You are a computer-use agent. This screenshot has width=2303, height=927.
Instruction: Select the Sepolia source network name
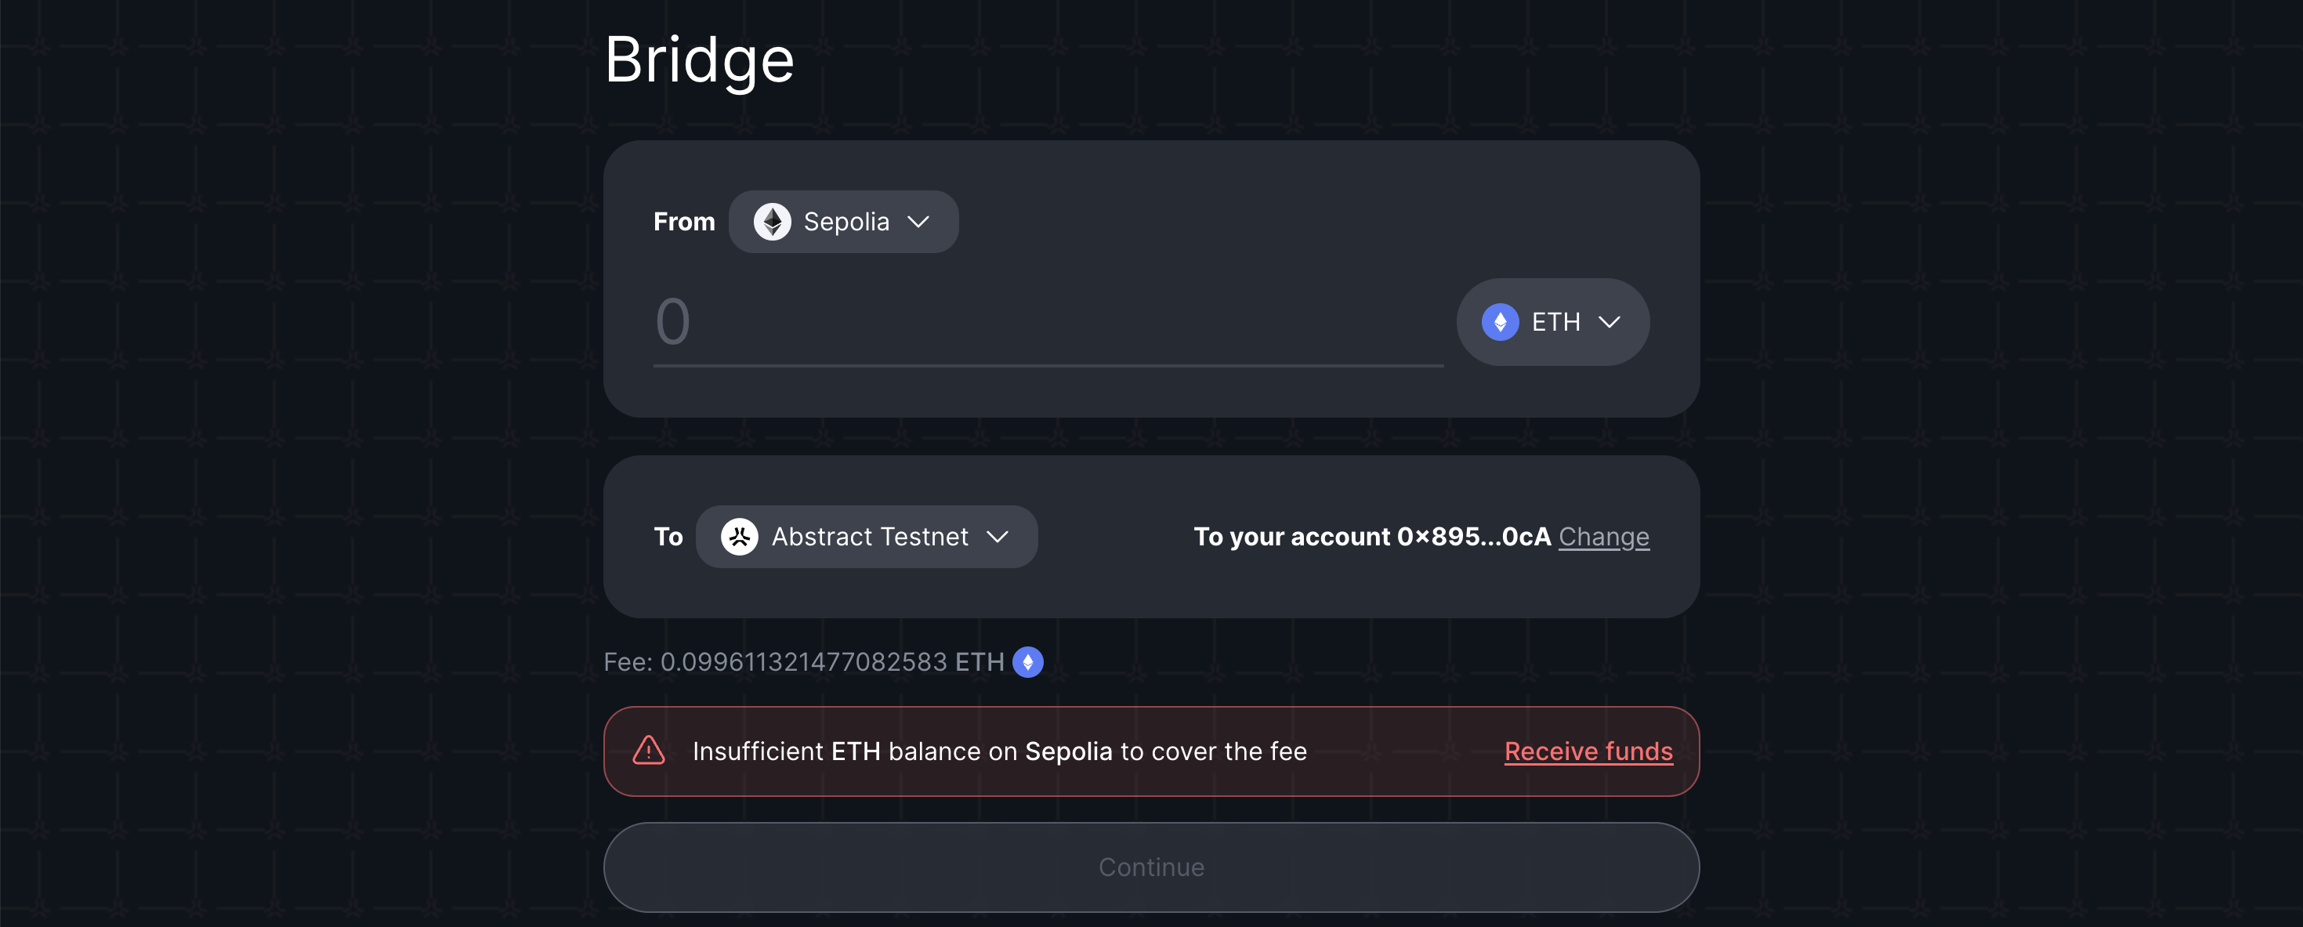[846, 222]
